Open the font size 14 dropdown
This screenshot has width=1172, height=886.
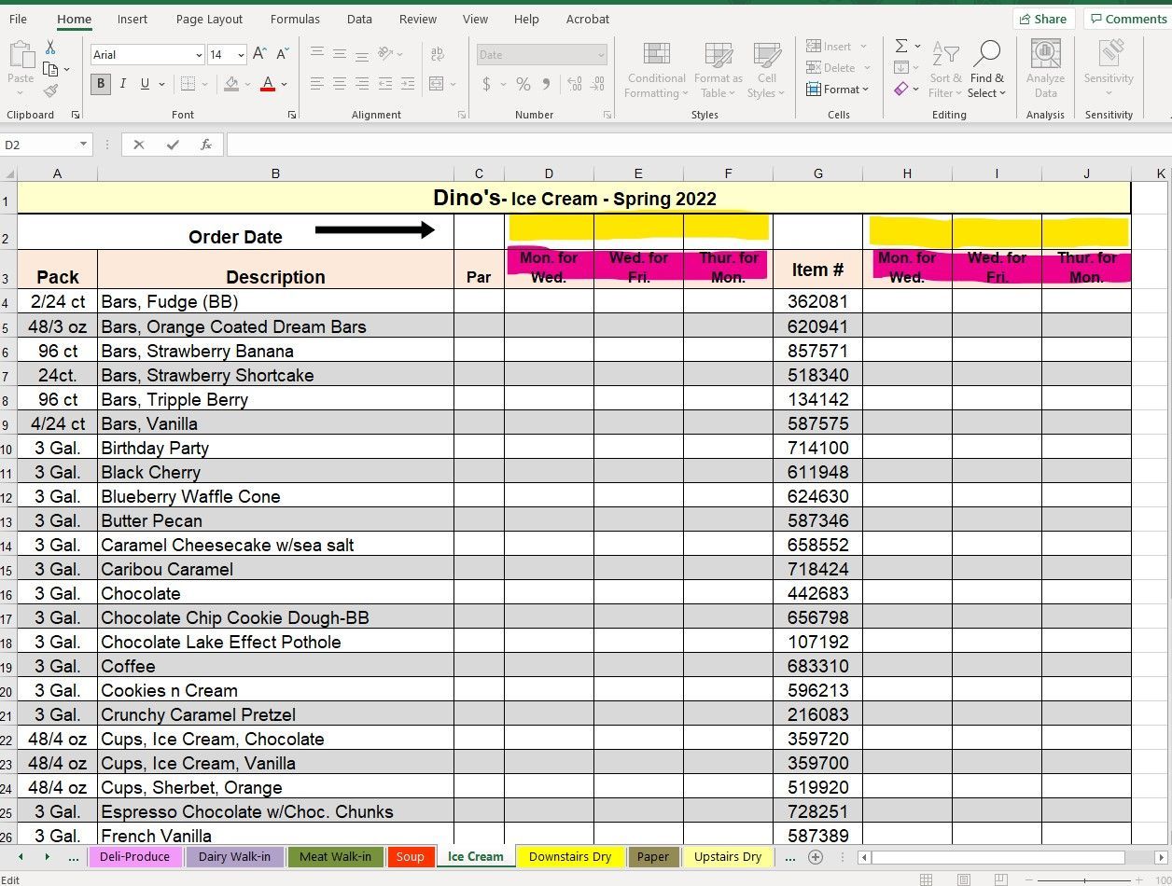pyautogui.click(x=241, y=55)
